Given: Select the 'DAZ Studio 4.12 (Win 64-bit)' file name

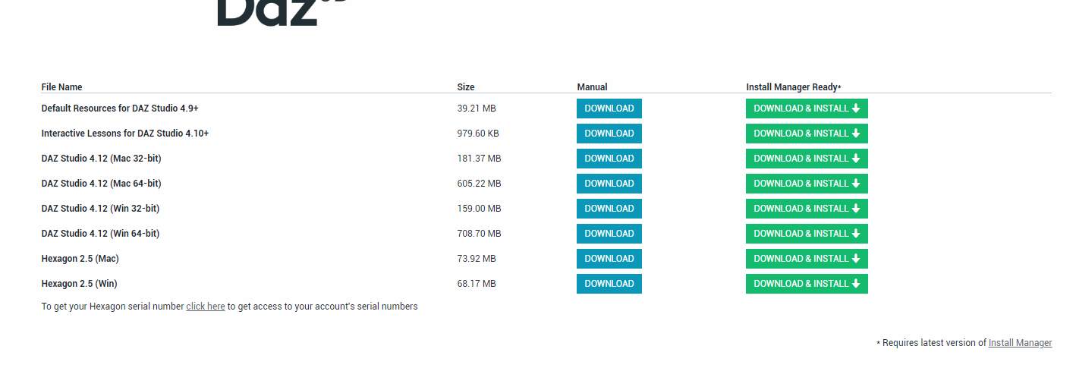Looking at the screenshot, I should (x=101, y=234).
